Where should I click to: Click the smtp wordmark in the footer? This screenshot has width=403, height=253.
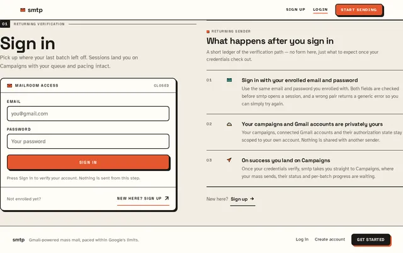18,240
